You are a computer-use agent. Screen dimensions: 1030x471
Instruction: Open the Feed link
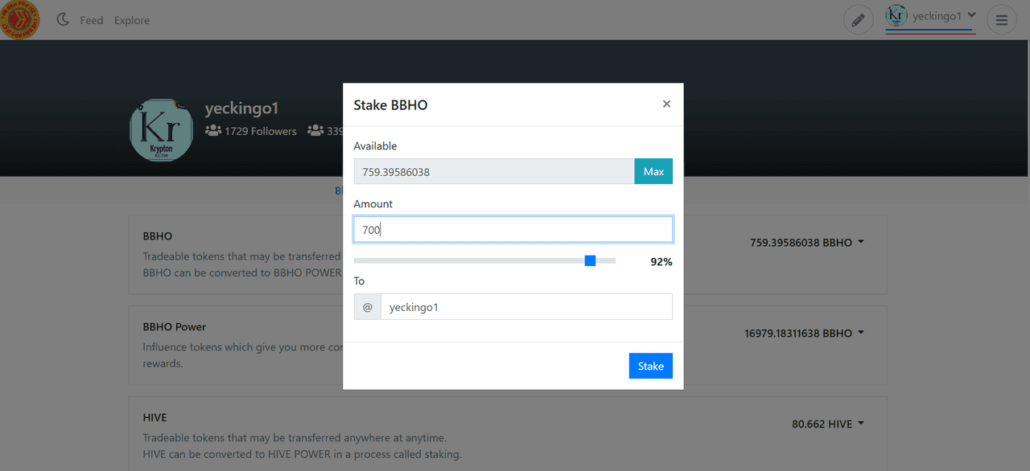(x=92, y=20)
